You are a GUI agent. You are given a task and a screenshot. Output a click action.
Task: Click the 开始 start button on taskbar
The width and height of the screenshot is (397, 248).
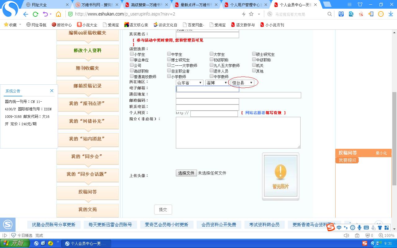[15, 243]
